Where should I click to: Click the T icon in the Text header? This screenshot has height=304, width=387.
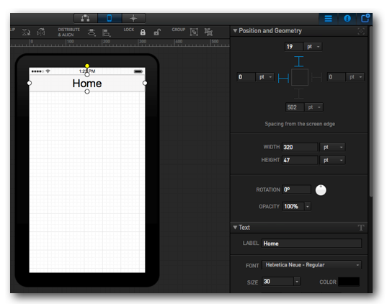[x=361, y=228]
